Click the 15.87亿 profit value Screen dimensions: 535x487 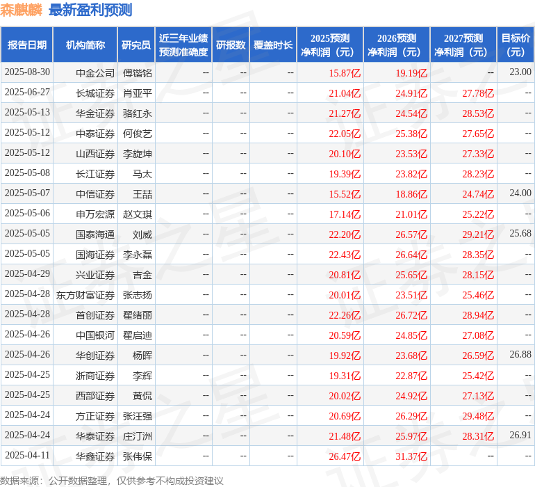[345, 73]
